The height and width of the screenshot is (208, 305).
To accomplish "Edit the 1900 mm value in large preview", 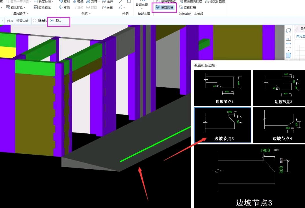I will [265, 150].
